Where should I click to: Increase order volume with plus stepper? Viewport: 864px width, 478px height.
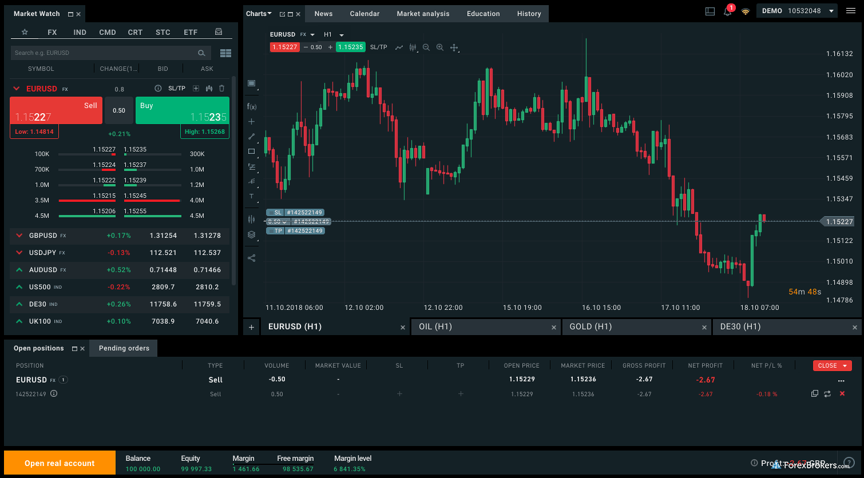[331, 47]
